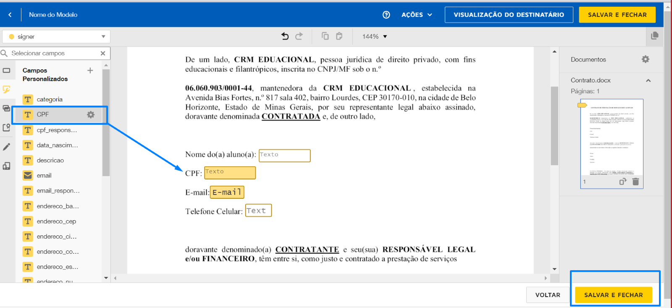Click top SALVAR E FECHAR button
The width and height of the screenshot is (672, 308).
(617, 15)
